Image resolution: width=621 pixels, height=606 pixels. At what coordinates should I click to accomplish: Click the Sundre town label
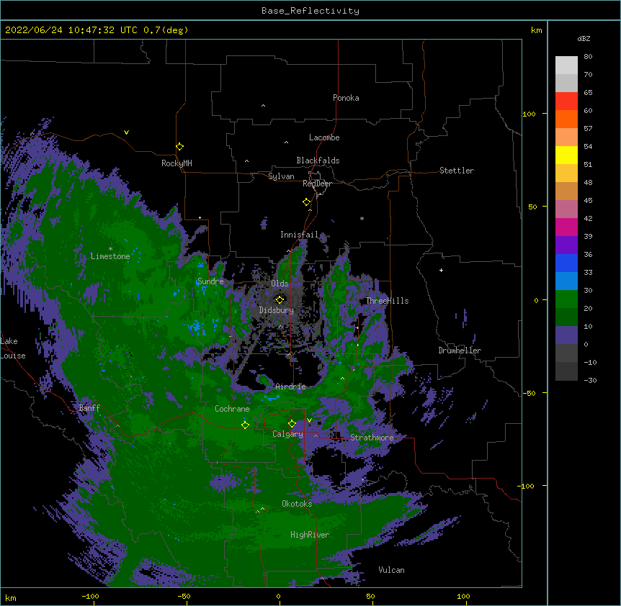(210, 281)
